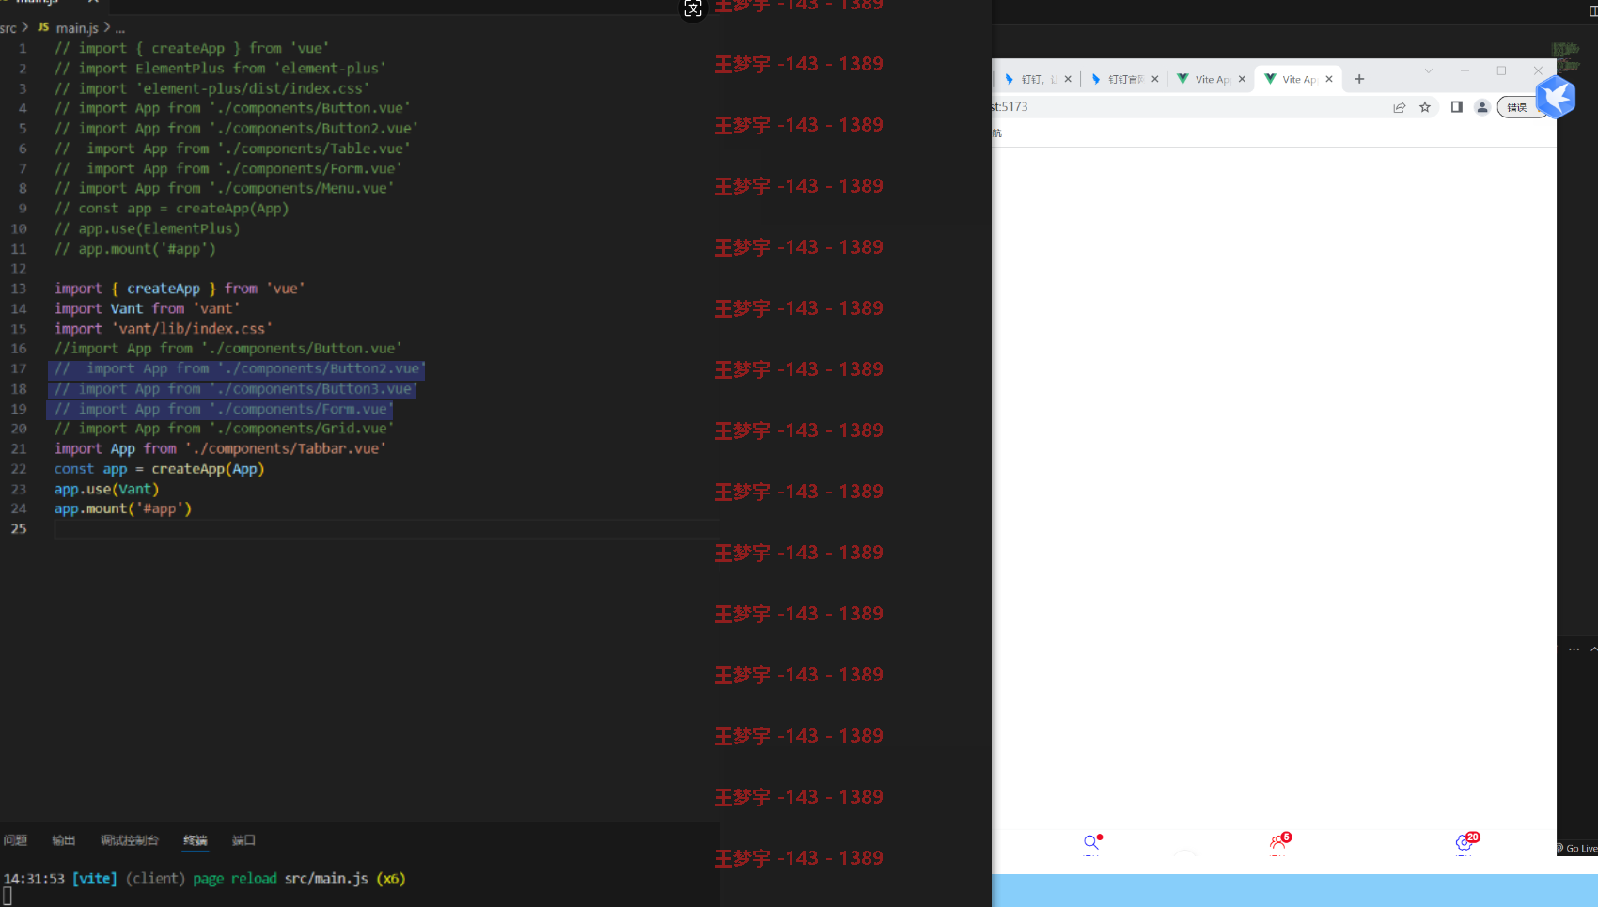Image resolution: width=1598 pixels, height=907 pixels.
Task: Place cursor on empty line 25
Action: coord(385,529)
